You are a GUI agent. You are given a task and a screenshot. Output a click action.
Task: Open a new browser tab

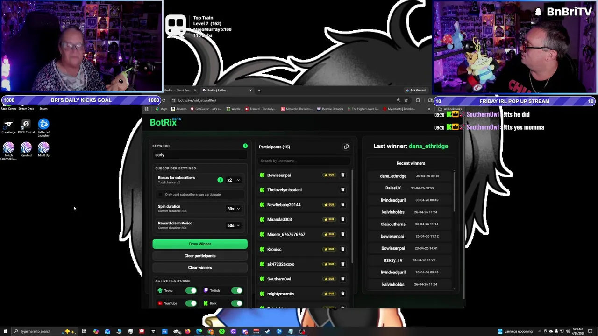pyautogui.click(x=259, y=91)
